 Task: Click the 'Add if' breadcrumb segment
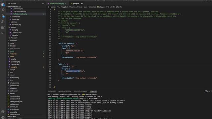coord(112,7)
